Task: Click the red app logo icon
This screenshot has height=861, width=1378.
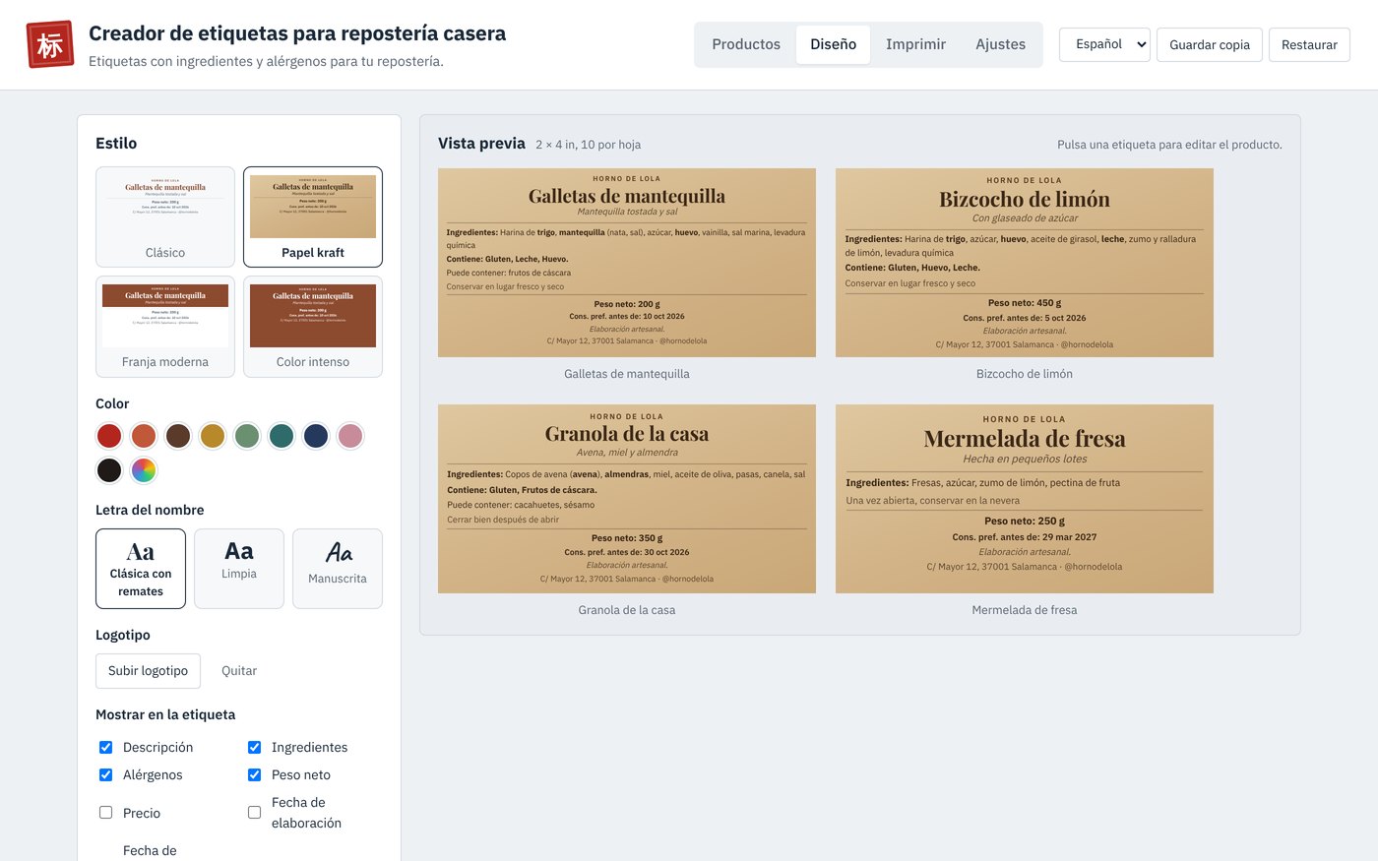Action: click(x=50, y=44)
